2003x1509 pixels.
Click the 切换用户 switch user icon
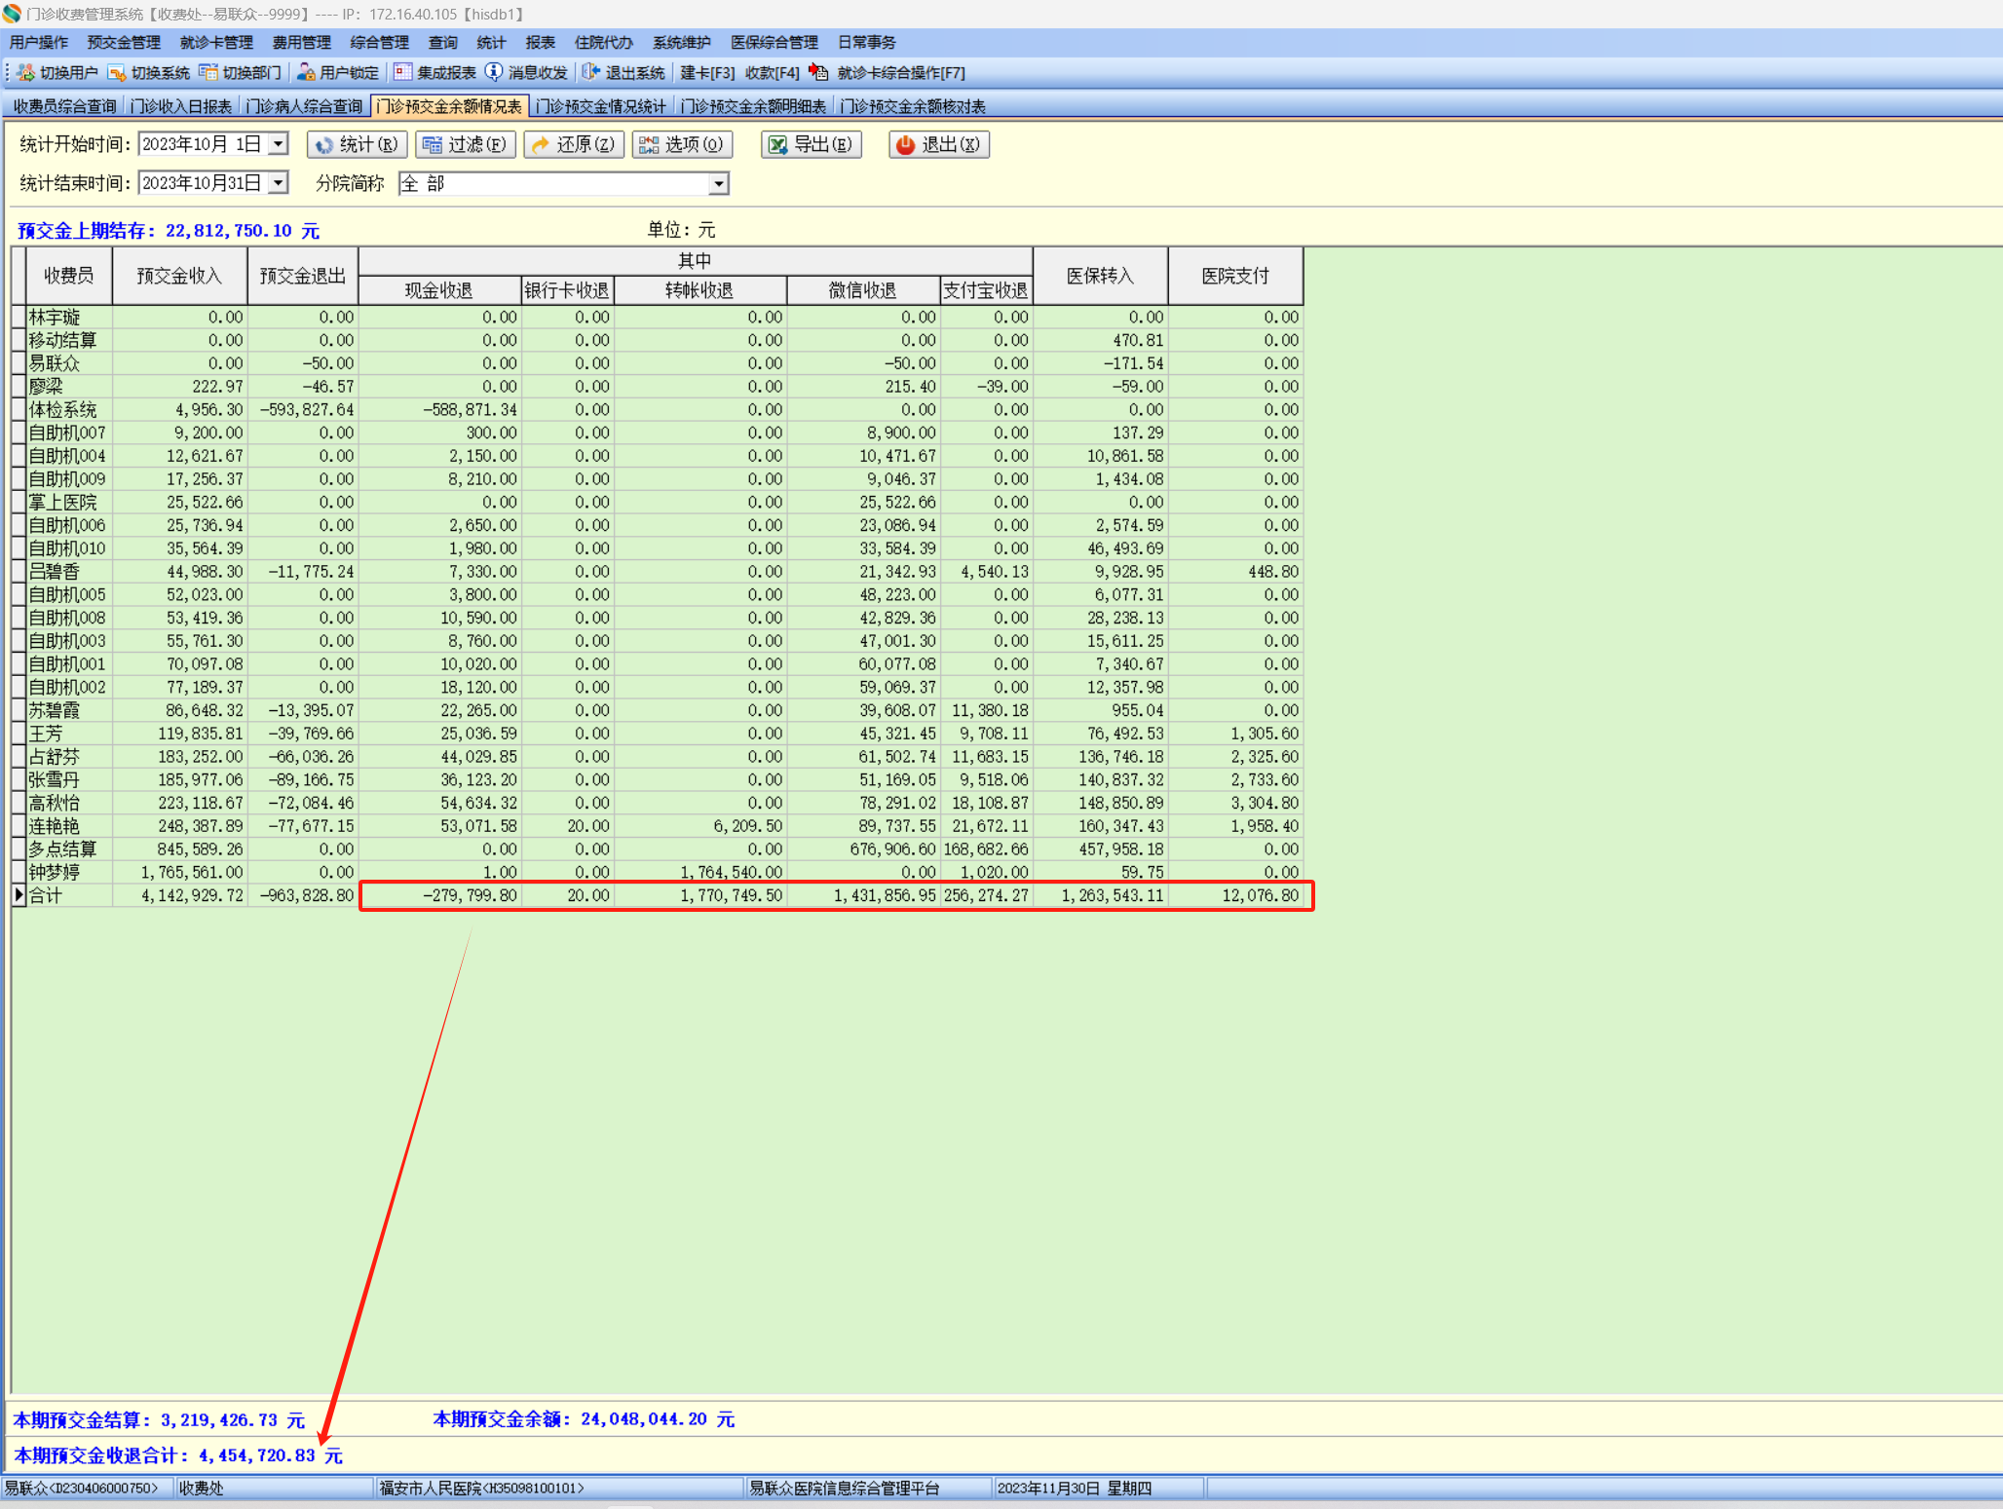point(25,73)
